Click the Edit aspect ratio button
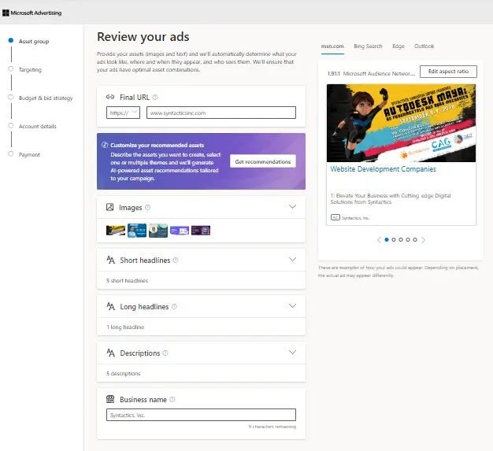Viewport: 493px width, 451px height. (x=448, y=72)
